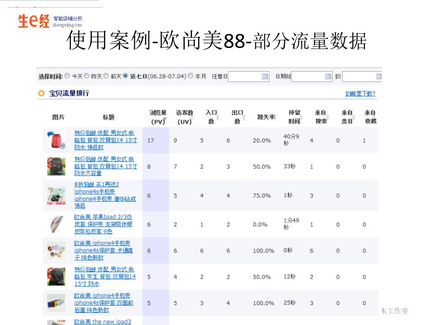
Task: Click stay time 1秒
Action: pyautogui.click(x=288, y=195)
